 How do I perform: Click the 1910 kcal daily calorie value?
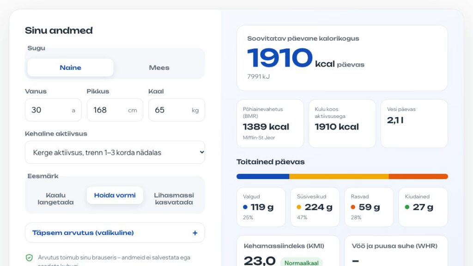279,58
